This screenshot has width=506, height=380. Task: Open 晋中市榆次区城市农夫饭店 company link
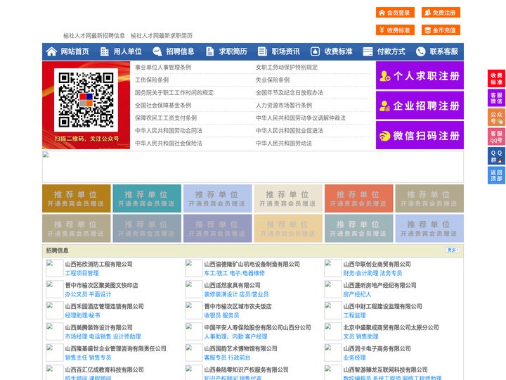[x=238, y=306]
